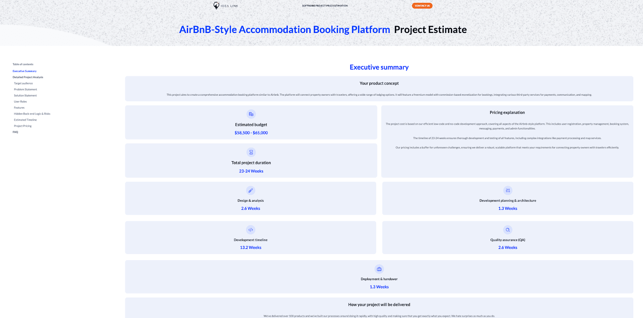
Task: Jump to Executive Summary in contents
Action: point(25,71)
